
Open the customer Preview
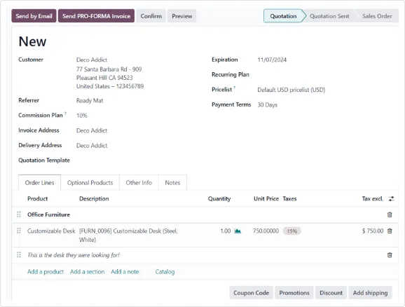pyautogui.click(x=182, y=16)
